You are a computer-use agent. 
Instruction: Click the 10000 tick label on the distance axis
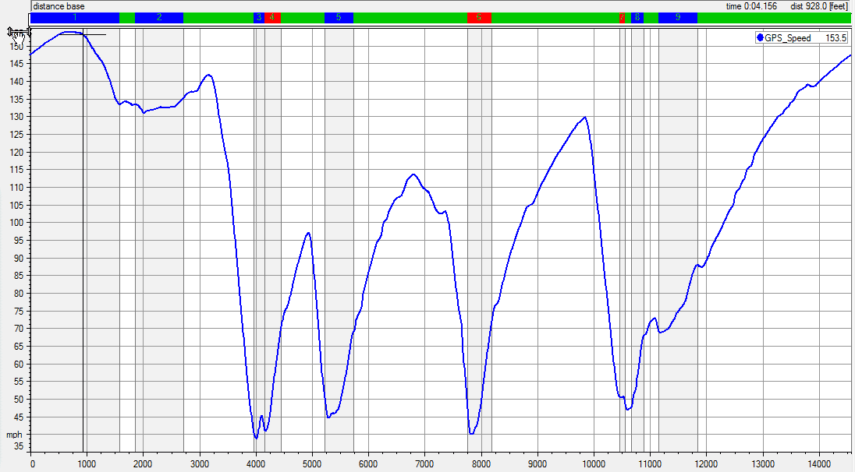594,464
